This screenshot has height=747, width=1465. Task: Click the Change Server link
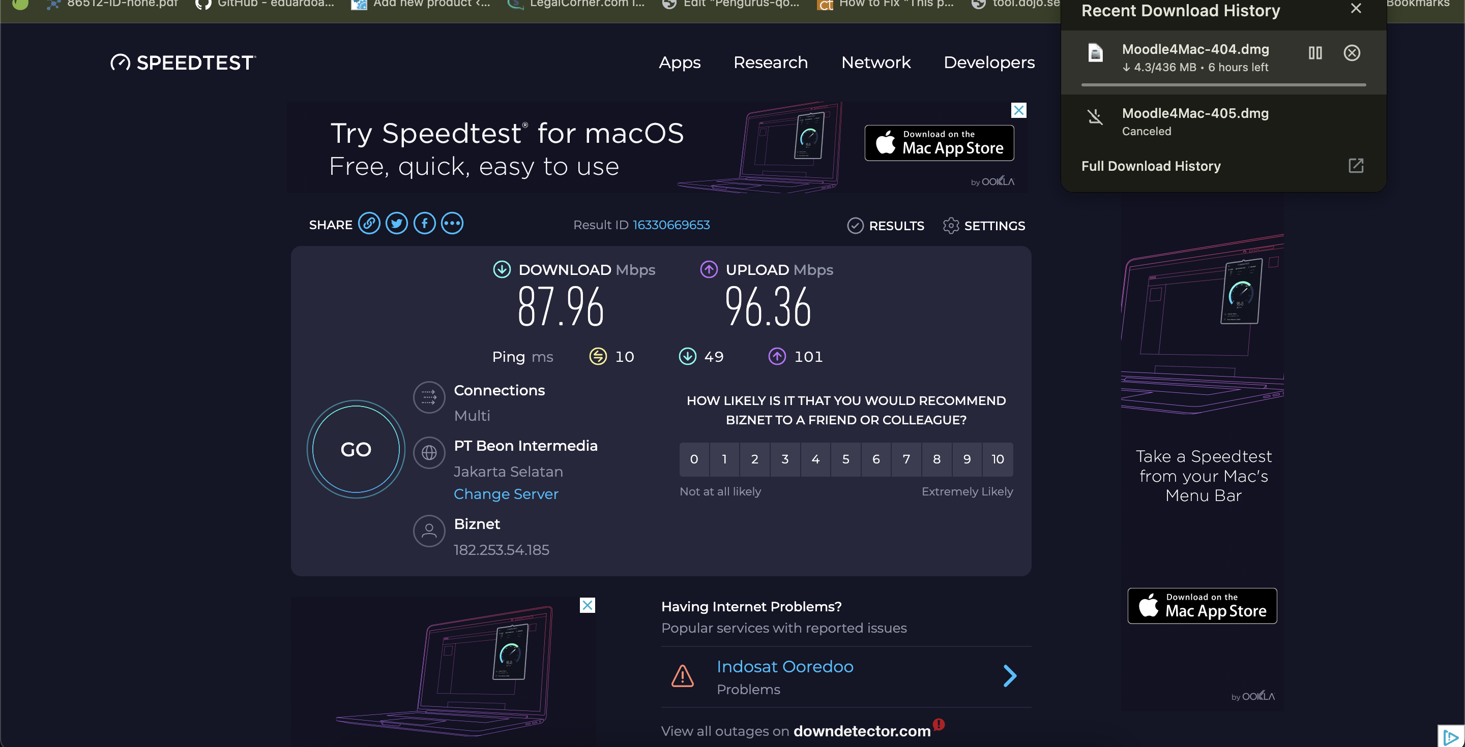[506, 494]
